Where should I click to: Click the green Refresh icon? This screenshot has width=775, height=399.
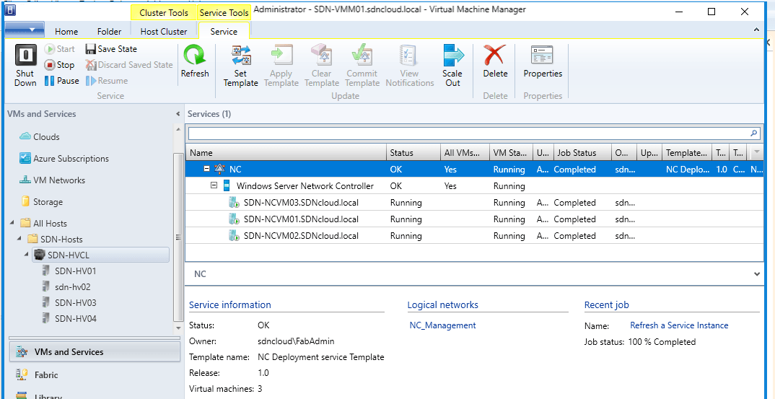pyautogui.click(x=195, y=55)
